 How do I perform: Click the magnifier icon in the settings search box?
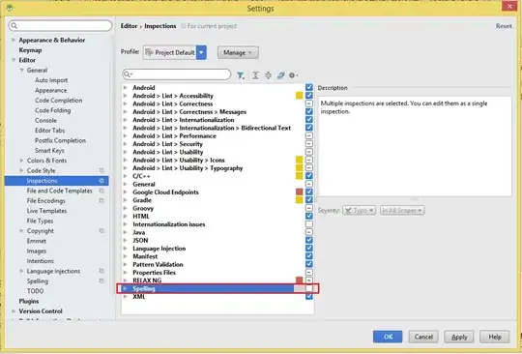pos(14,26)
